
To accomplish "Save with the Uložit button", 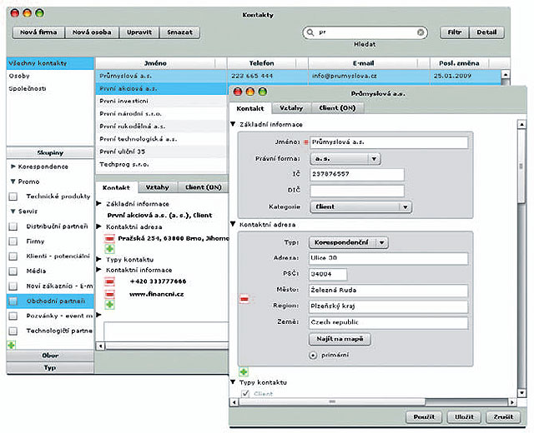I will click(464, 417).
